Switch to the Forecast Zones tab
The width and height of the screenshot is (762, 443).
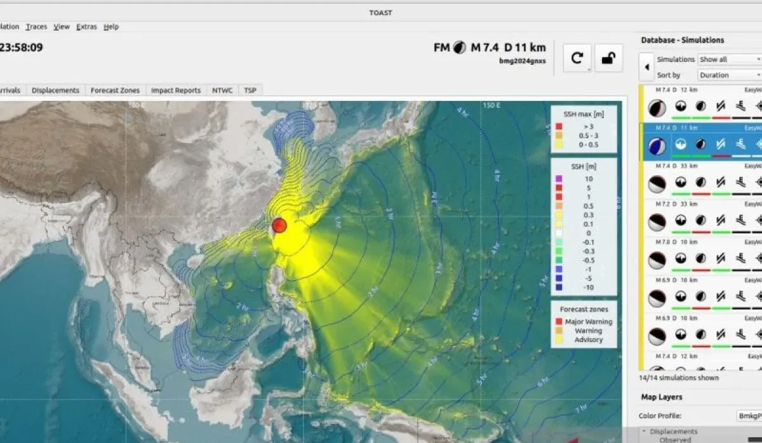116,90
